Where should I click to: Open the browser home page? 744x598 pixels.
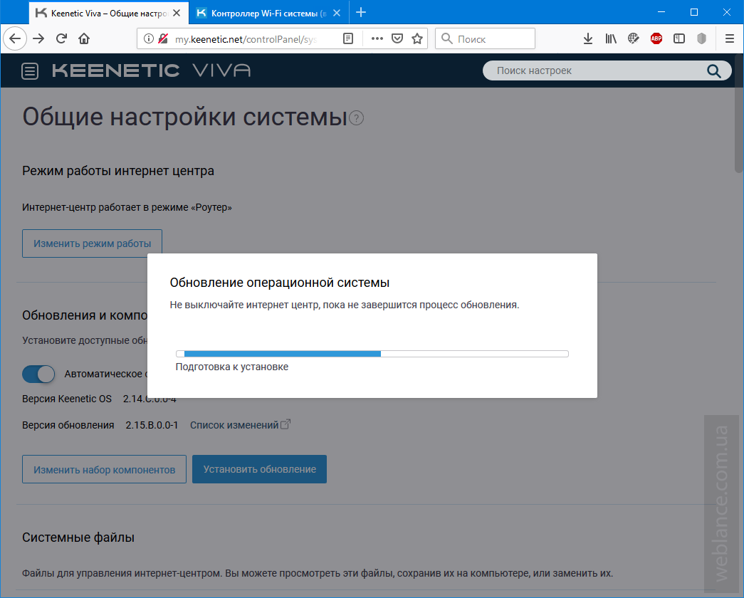click(84, 39)
